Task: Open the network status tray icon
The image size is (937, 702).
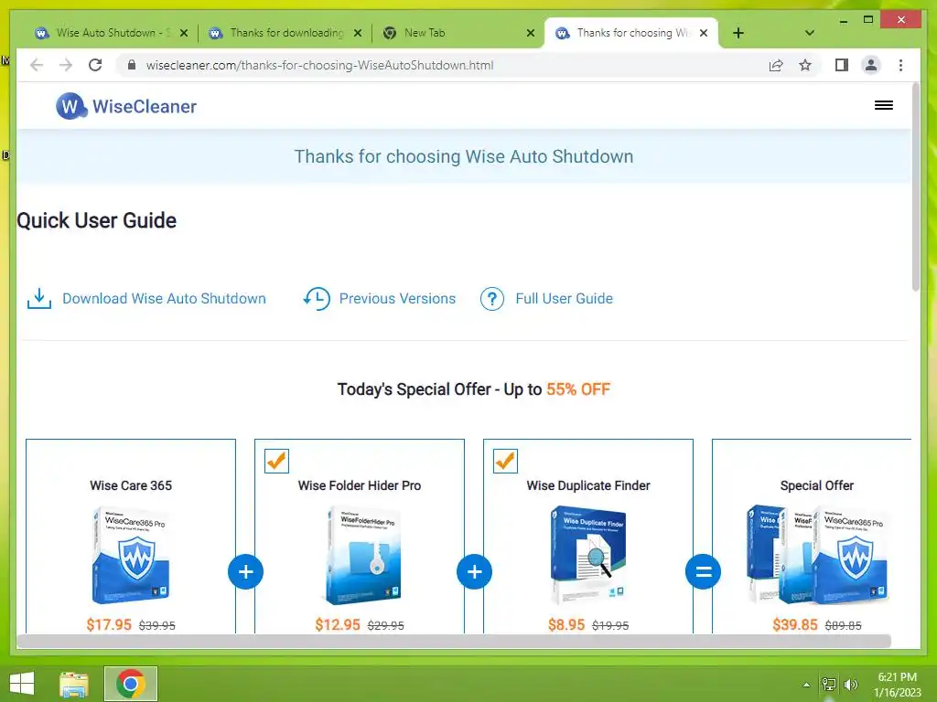Action: tap(829, 685)
